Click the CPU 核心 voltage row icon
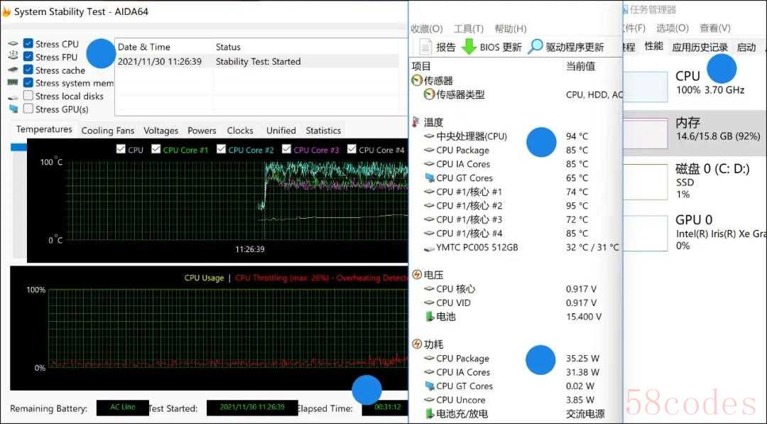This screenshot has width=767, height=424. coord(429,289)
